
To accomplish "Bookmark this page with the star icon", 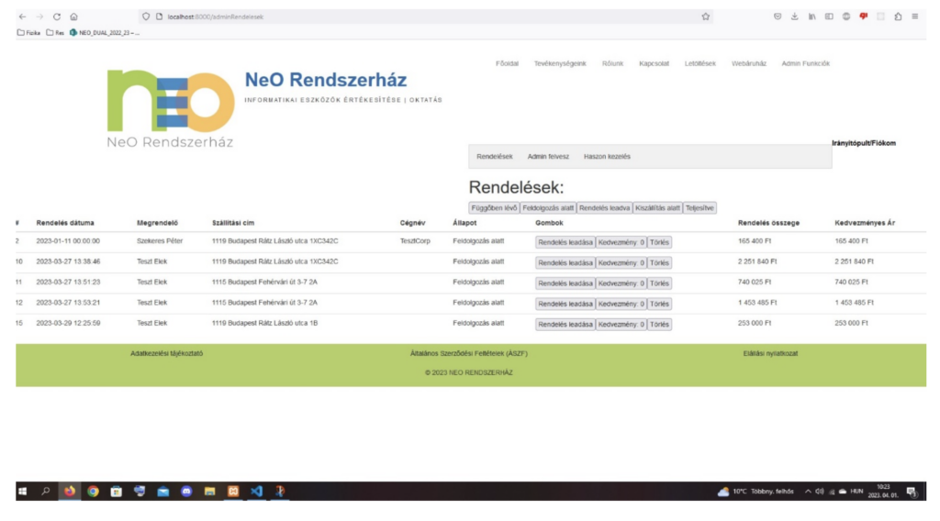I will pyautogui.click(x=705, y=17).
